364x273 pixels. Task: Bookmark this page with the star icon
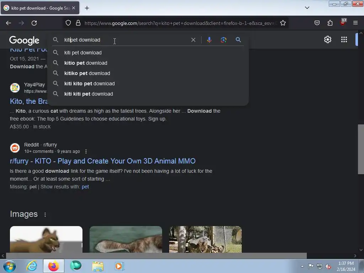click(283, 23)
